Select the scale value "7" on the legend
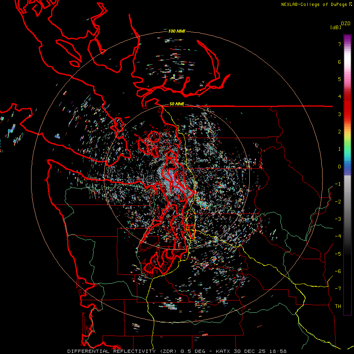Screen dimensions: 354x354 pos(339,44)
